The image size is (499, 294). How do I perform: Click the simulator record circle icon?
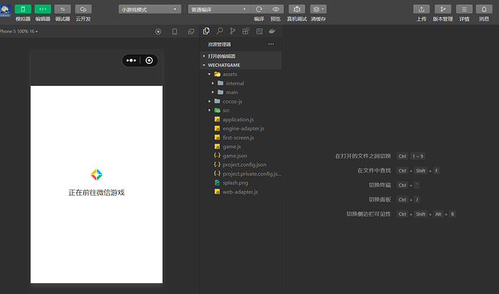[x=158, y=32]
